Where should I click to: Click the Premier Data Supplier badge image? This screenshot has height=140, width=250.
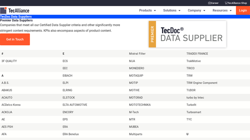pos(187,34)
